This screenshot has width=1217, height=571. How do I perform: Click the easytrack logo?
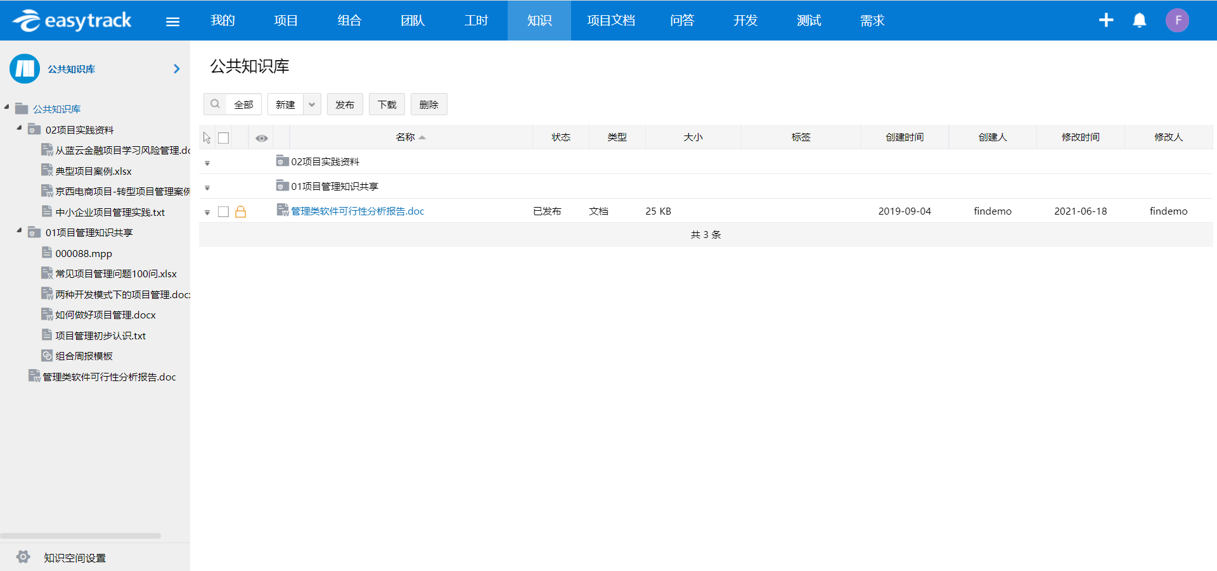point(72,20)
